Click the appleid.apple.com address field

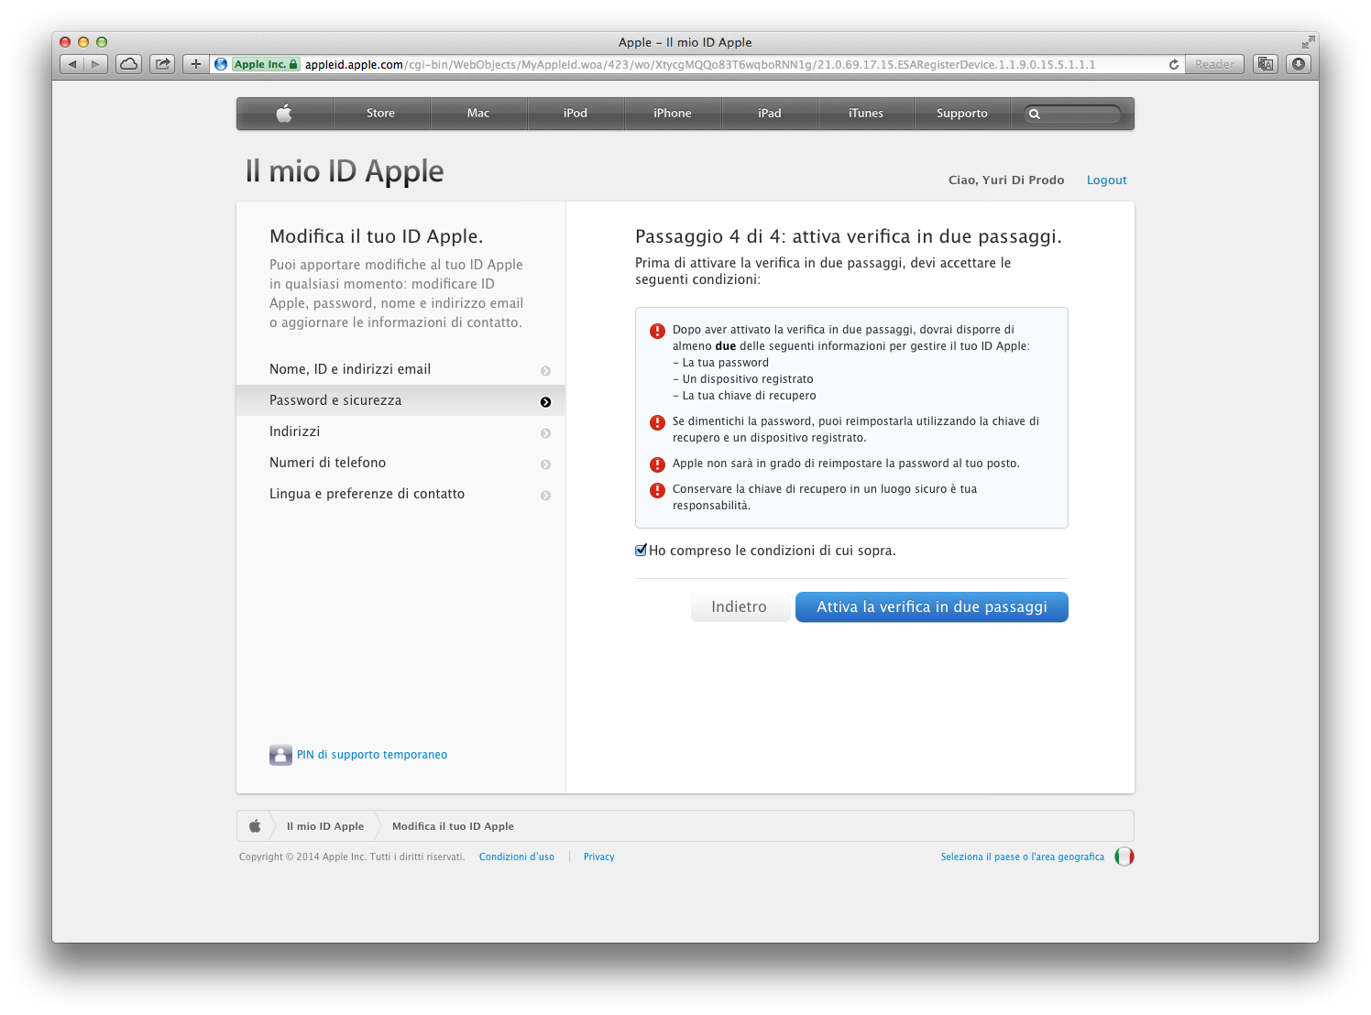click(699, 64)
